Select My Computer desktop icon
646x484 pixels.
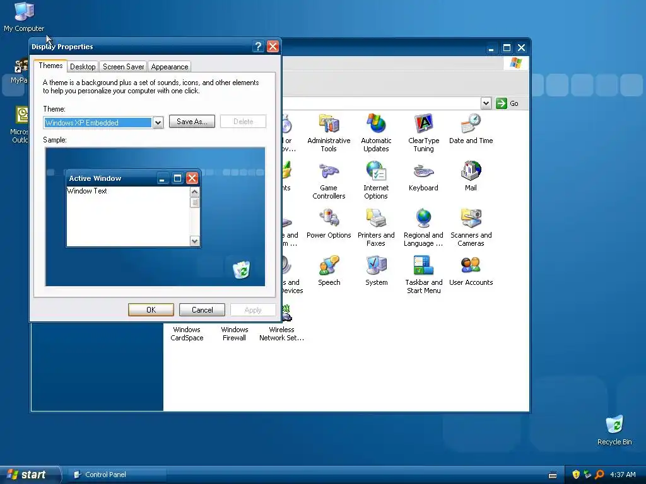coord(24,17)
